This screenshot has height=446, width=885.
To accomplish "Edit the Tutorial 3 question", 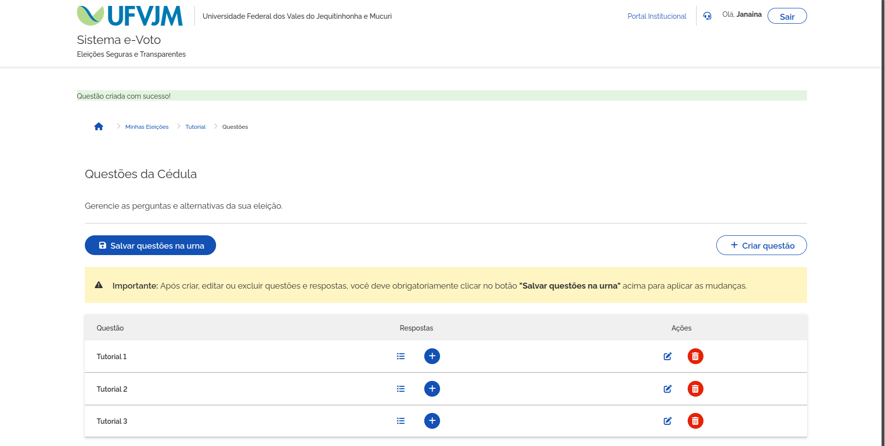I will pyautogui.click(x=667, y=421).
